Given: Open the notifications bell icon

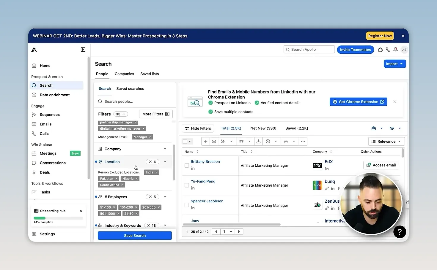Looking at the screenshot, I should 395,50.
